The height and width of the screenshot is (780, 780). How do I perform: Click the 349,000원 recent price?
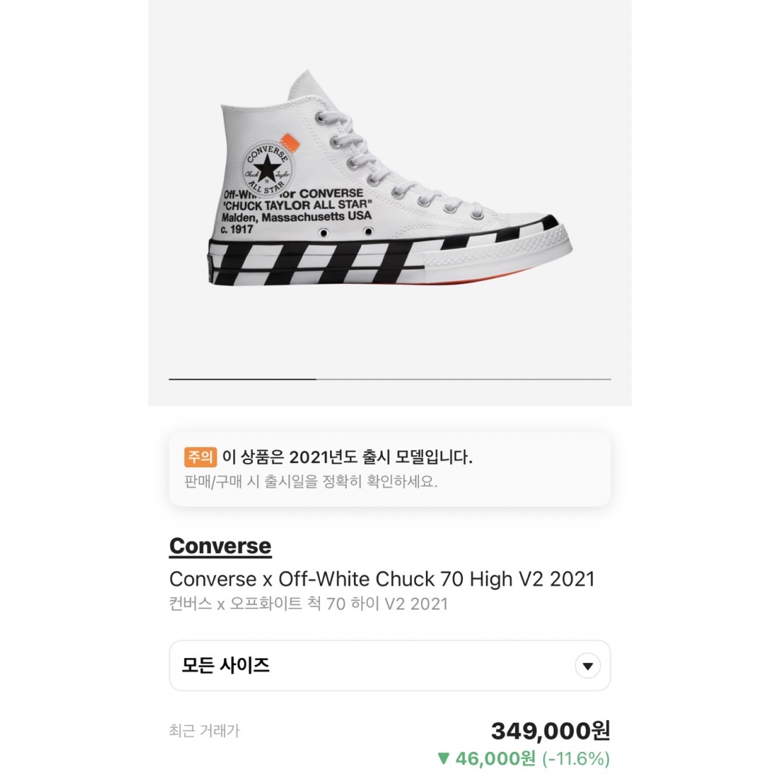[x=550, y=731]
